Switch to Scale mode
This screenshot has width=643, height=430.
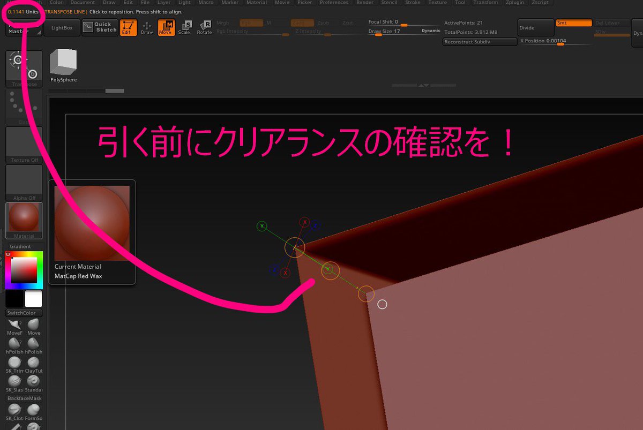pos(185,27)
